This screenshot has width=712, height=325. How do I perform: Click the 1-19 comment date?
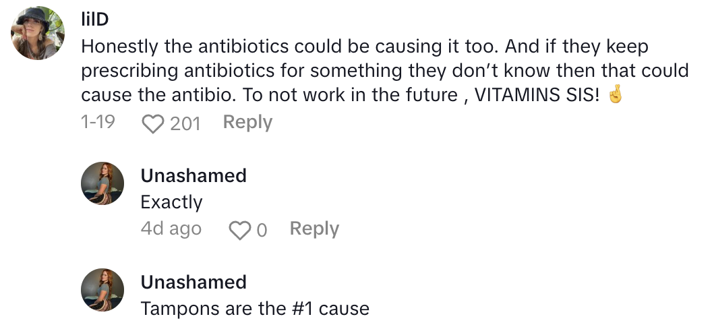[x=98, y=123]
